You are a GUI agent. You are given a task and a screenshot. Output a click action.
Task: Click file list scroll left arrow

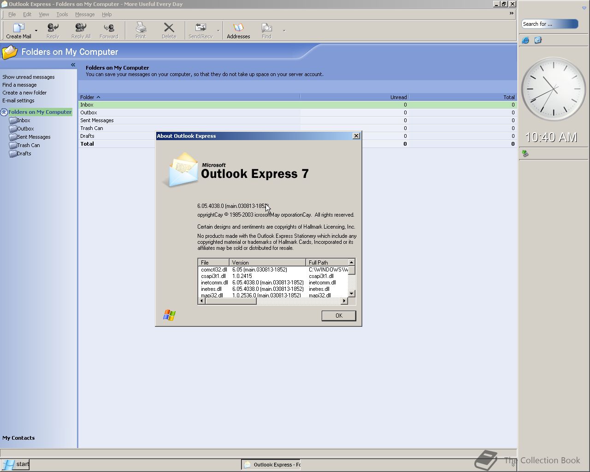tap(201, 301)
